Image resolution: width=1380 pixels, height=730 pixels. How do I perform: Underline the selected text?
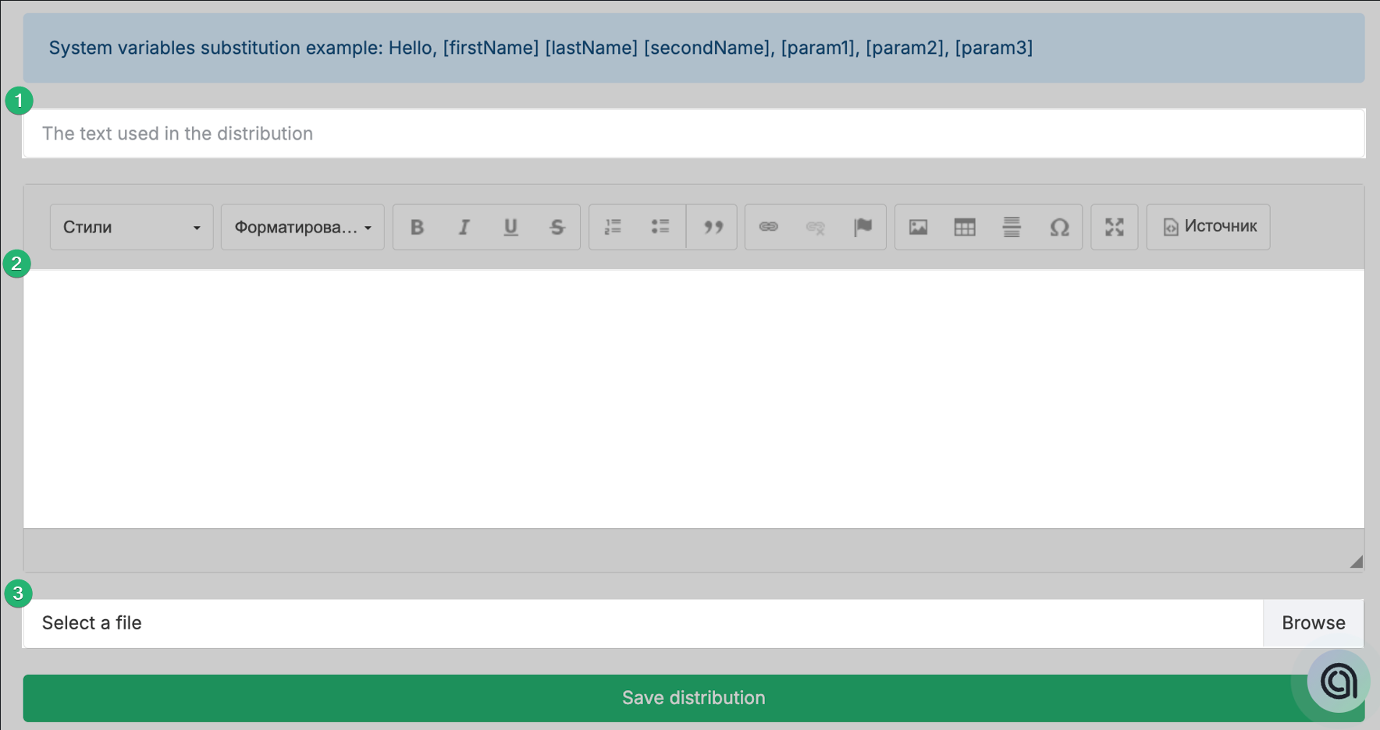point(510,227)
